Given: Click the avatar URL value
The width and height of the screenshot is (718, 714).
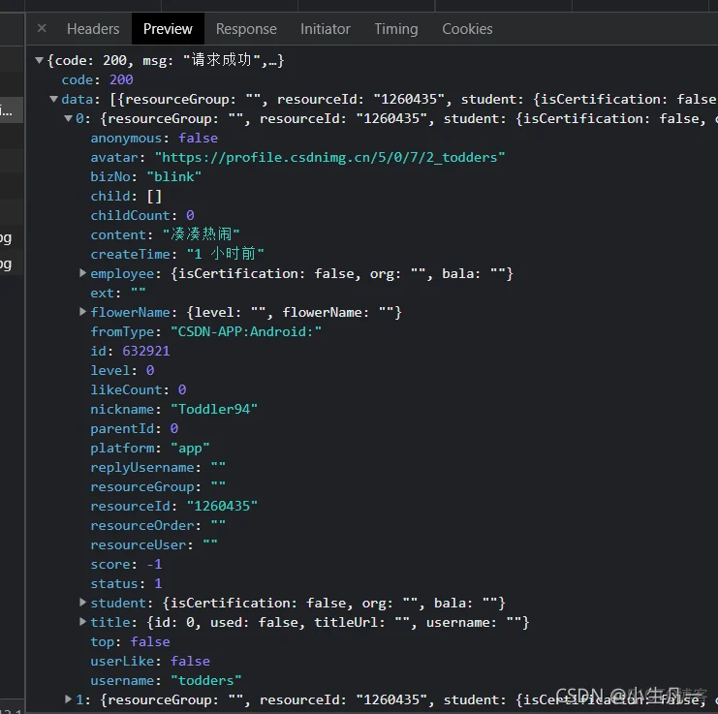Looking at the screenshot, I should click(x=329, y=158).
